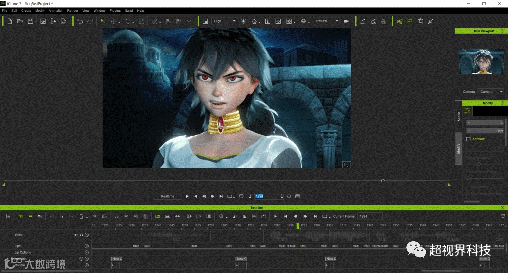Enable the Activate checkbox

468,139
